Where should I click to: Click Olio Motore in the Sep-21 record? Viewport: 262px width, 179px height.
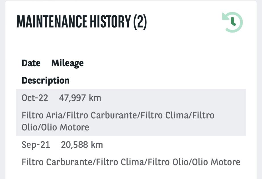[x=216, y=162]
